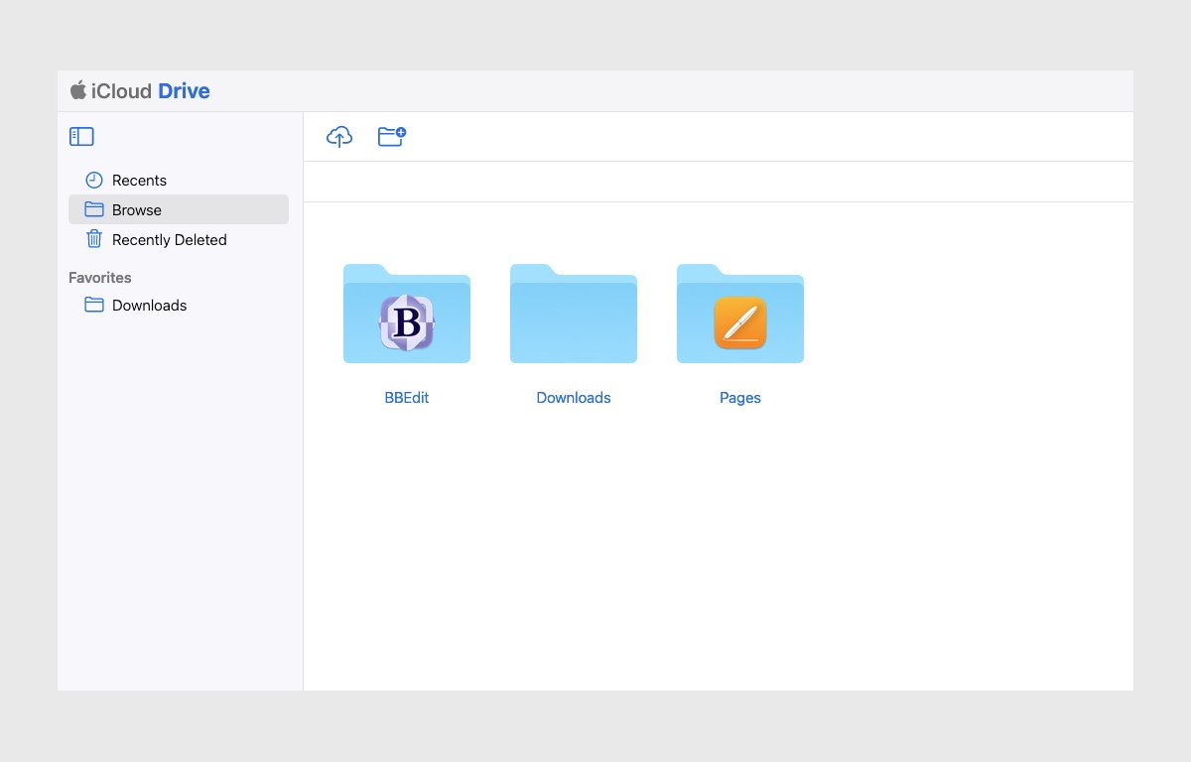Toggle the sidebar visibility icon
This screenshot has width=1191, height=762.
click(81, 137)
